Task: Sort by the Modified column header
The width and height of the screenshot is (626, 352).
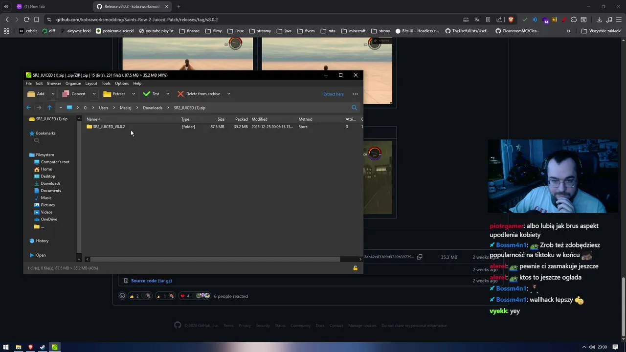Action: click(x=259, y=119)
